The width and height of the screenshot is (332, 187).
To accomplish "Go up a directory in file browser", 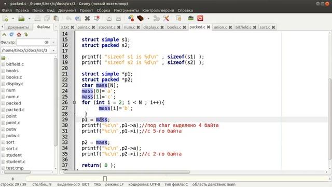I will tap(4, 35).
